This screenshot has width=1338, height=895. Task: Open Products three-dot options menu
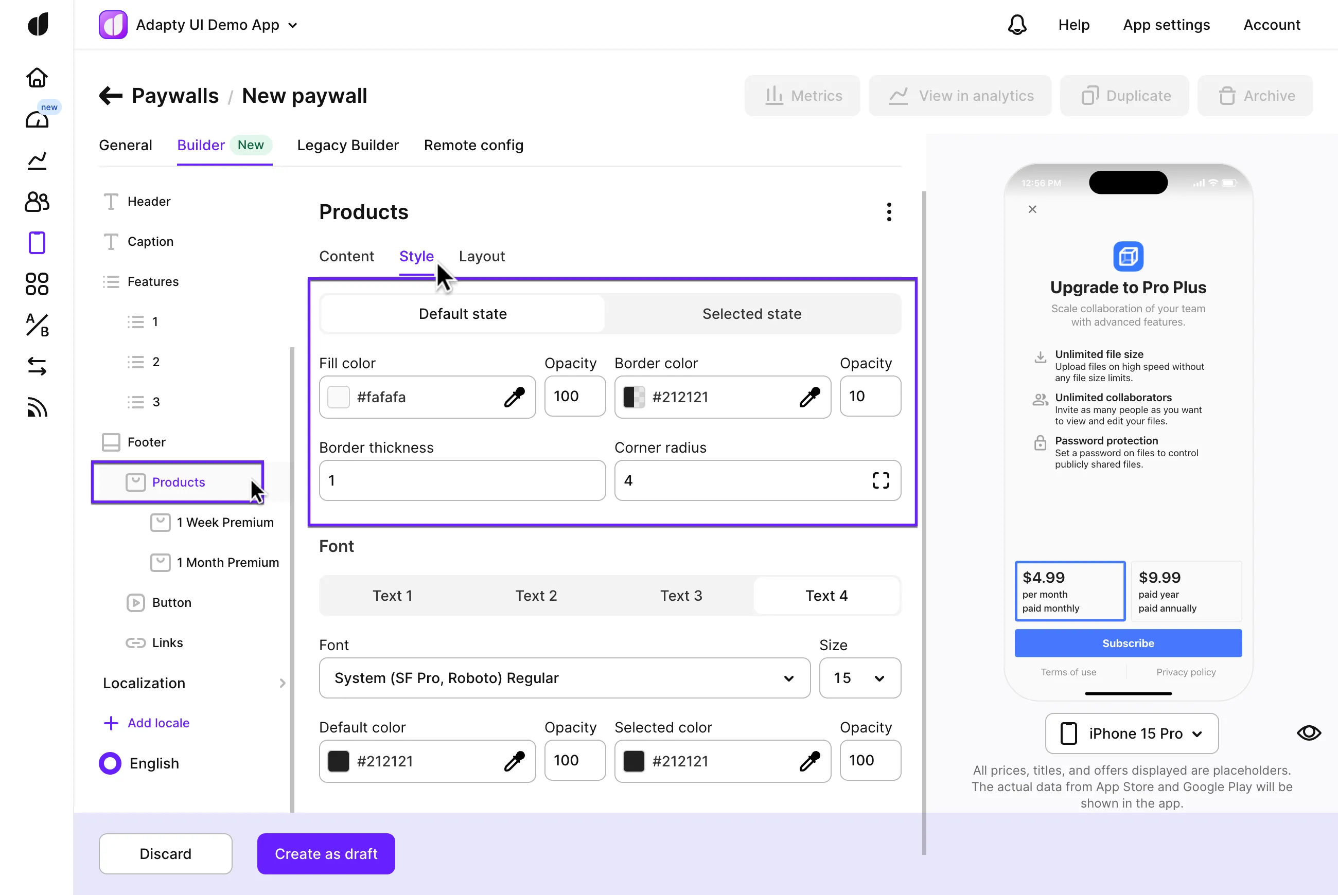(889, 212)
